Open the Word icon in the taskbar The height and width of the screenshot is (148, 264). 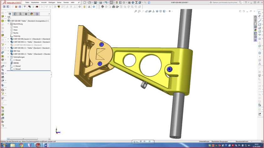point(46,145)
